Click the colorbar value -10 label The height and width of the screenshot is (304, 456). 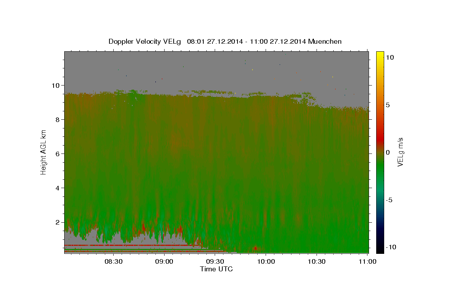tap(391, 247)
